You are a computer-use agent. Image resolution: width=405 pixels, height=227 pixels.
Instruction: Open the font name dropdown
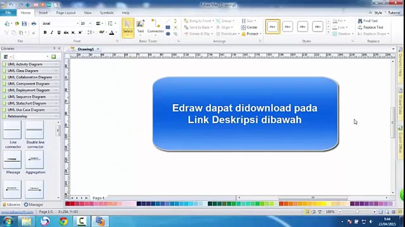(x=78, y=24)
